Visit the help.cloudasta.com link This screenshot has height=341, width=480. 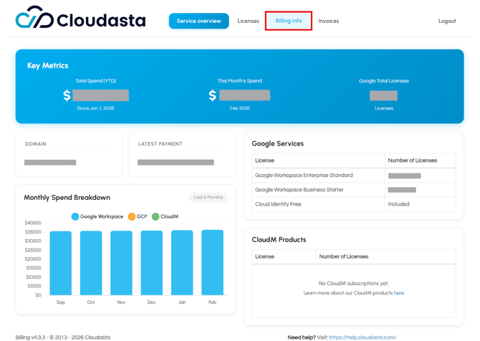(x=363, y=337)
